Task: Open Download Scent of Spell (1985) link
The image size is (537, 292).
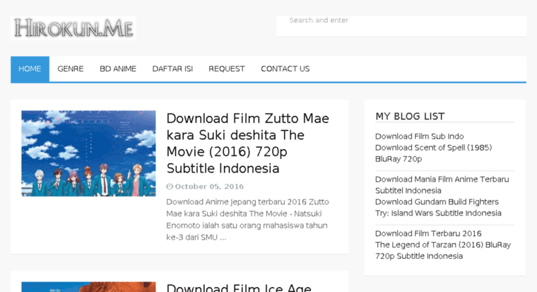Action: (x=433, y=153)
